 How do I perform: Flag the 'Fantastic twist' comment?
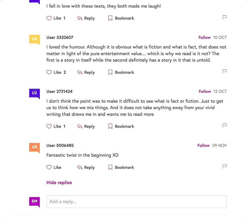pos(224,166)
